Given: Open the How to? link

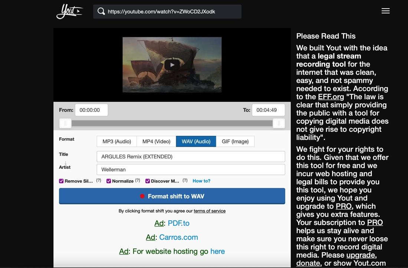Looking at the screenshot, I should click(x=201, y=181).
